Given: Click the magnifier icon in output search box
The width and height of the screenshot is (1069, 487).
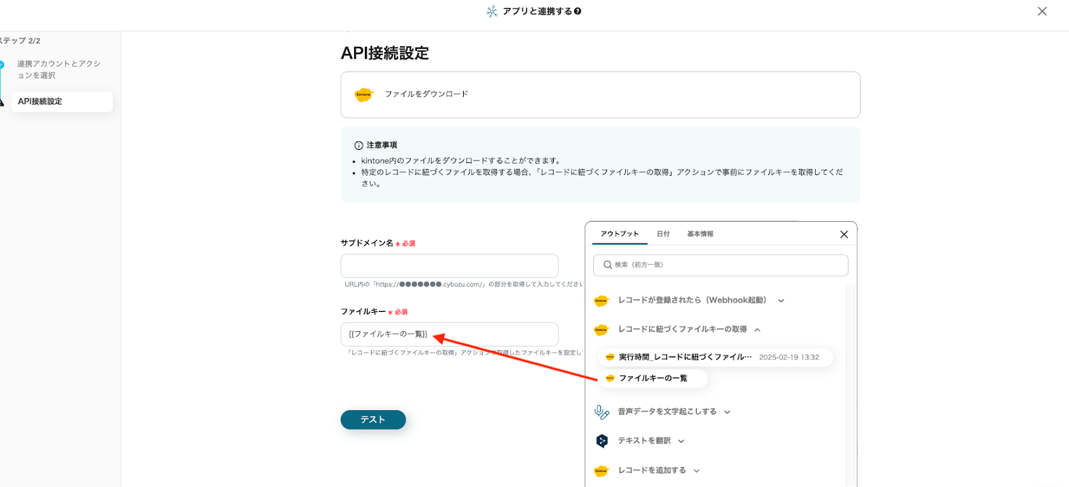Looking at the screenshot, I should coord(607,265).
